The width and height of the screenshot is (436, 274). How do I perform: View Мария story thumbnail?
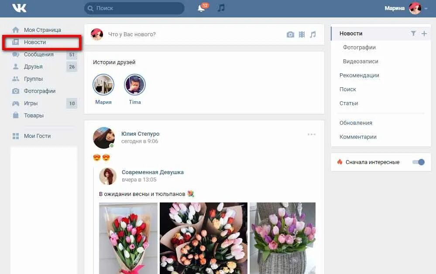(x=103, y=84)
